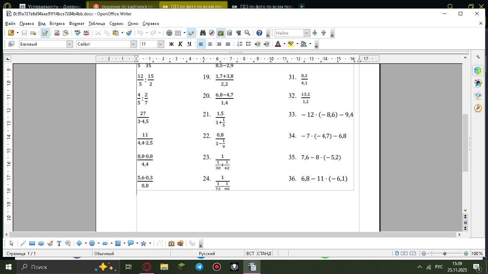This screenshot has height=274, width=488.
Task: Insert a table using the Table icon
Action: tap(178, 33)
